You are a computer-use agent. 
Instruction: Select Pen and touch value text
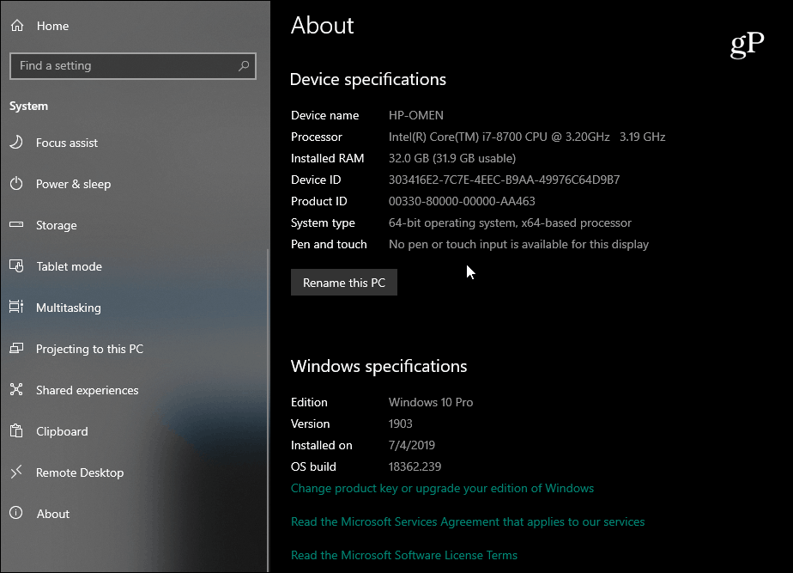[518, 245]
